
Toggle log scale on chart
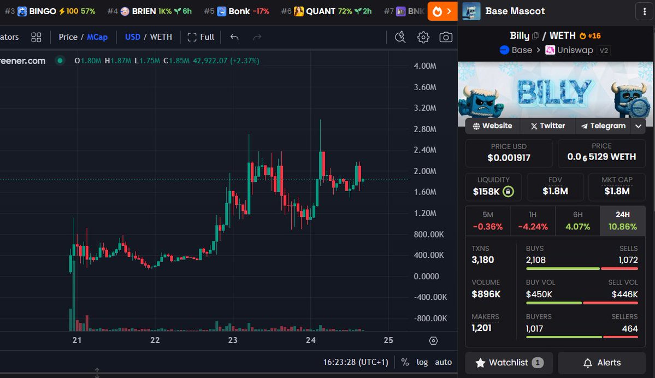[422, 362]
